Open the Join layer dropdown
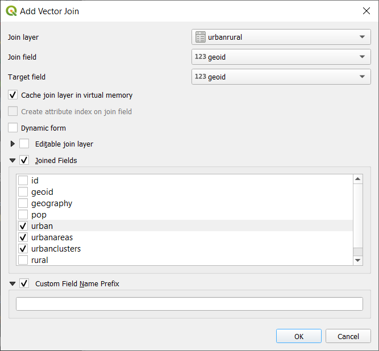The height and width of the screenshot is (351, 379). 281,37
